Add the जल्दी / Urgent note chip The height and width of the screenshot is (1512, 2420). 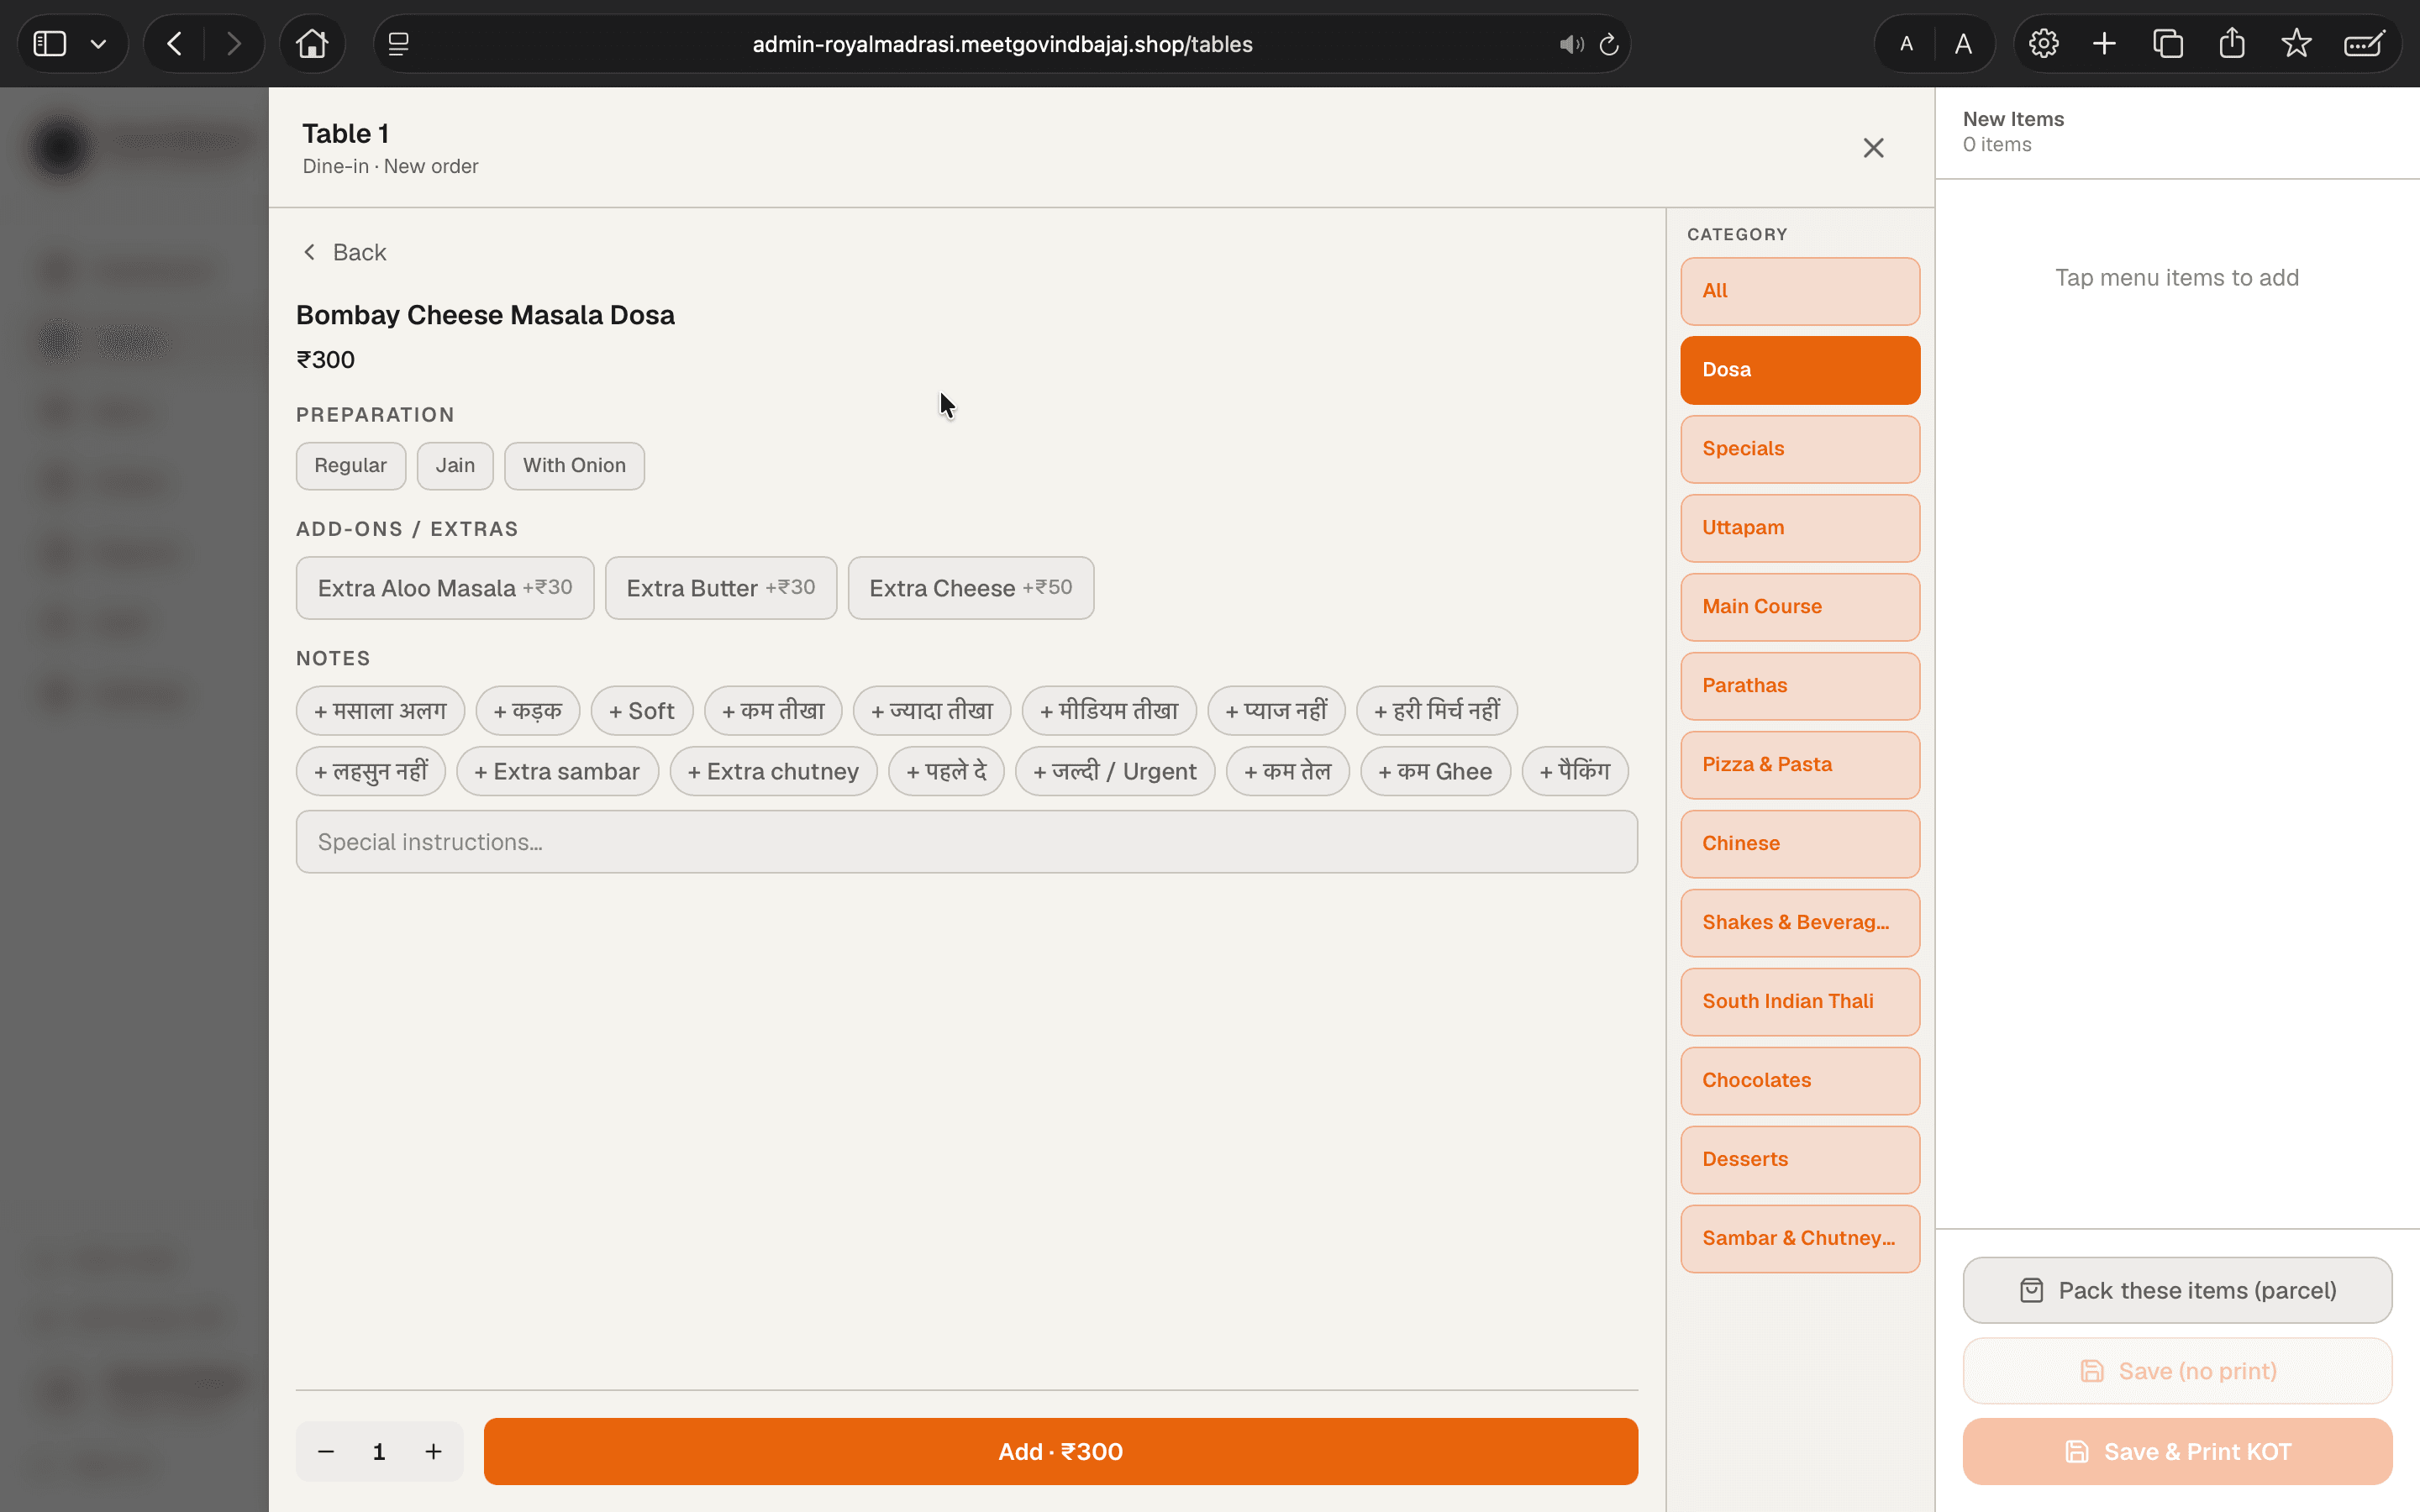(1115, 771)
